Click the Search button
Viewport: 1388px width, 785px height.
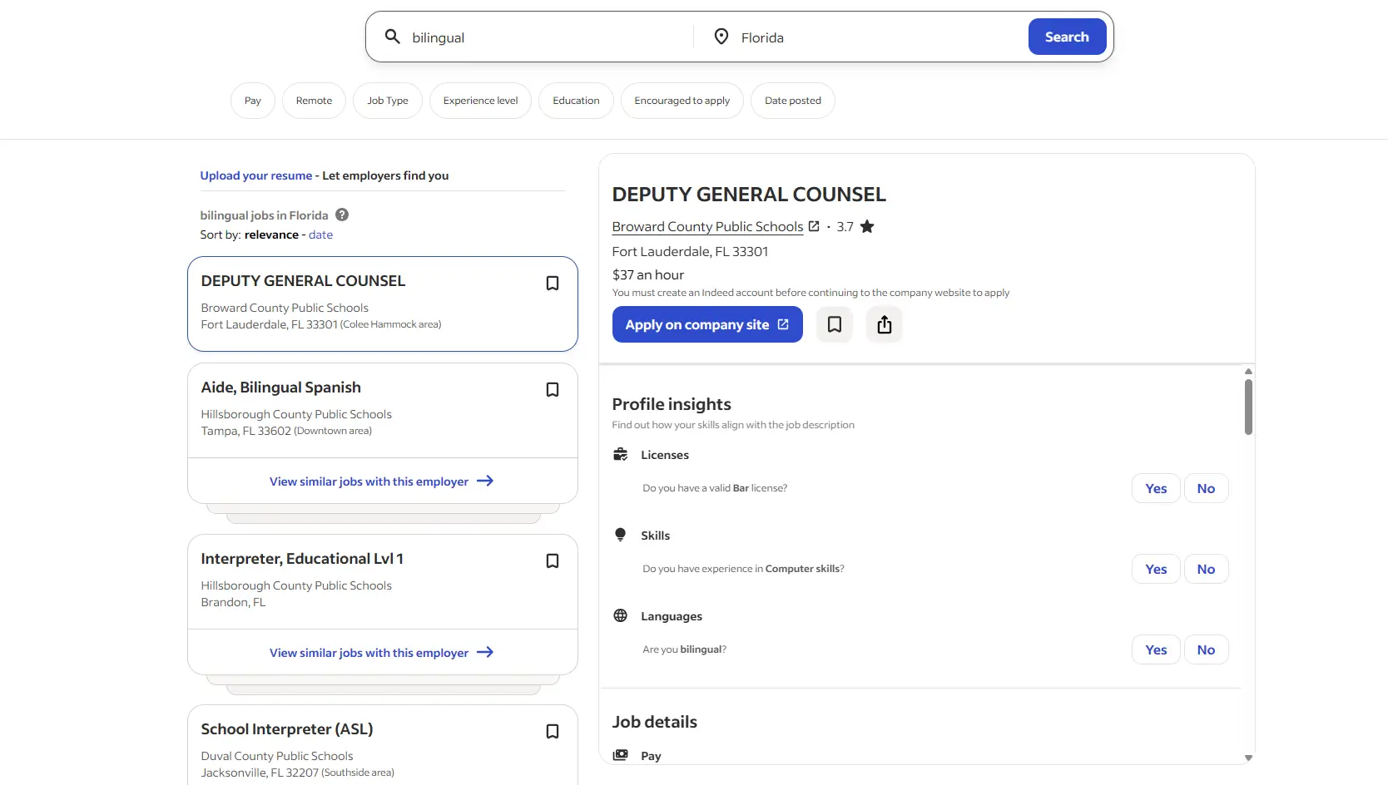tap(1067, 37)
